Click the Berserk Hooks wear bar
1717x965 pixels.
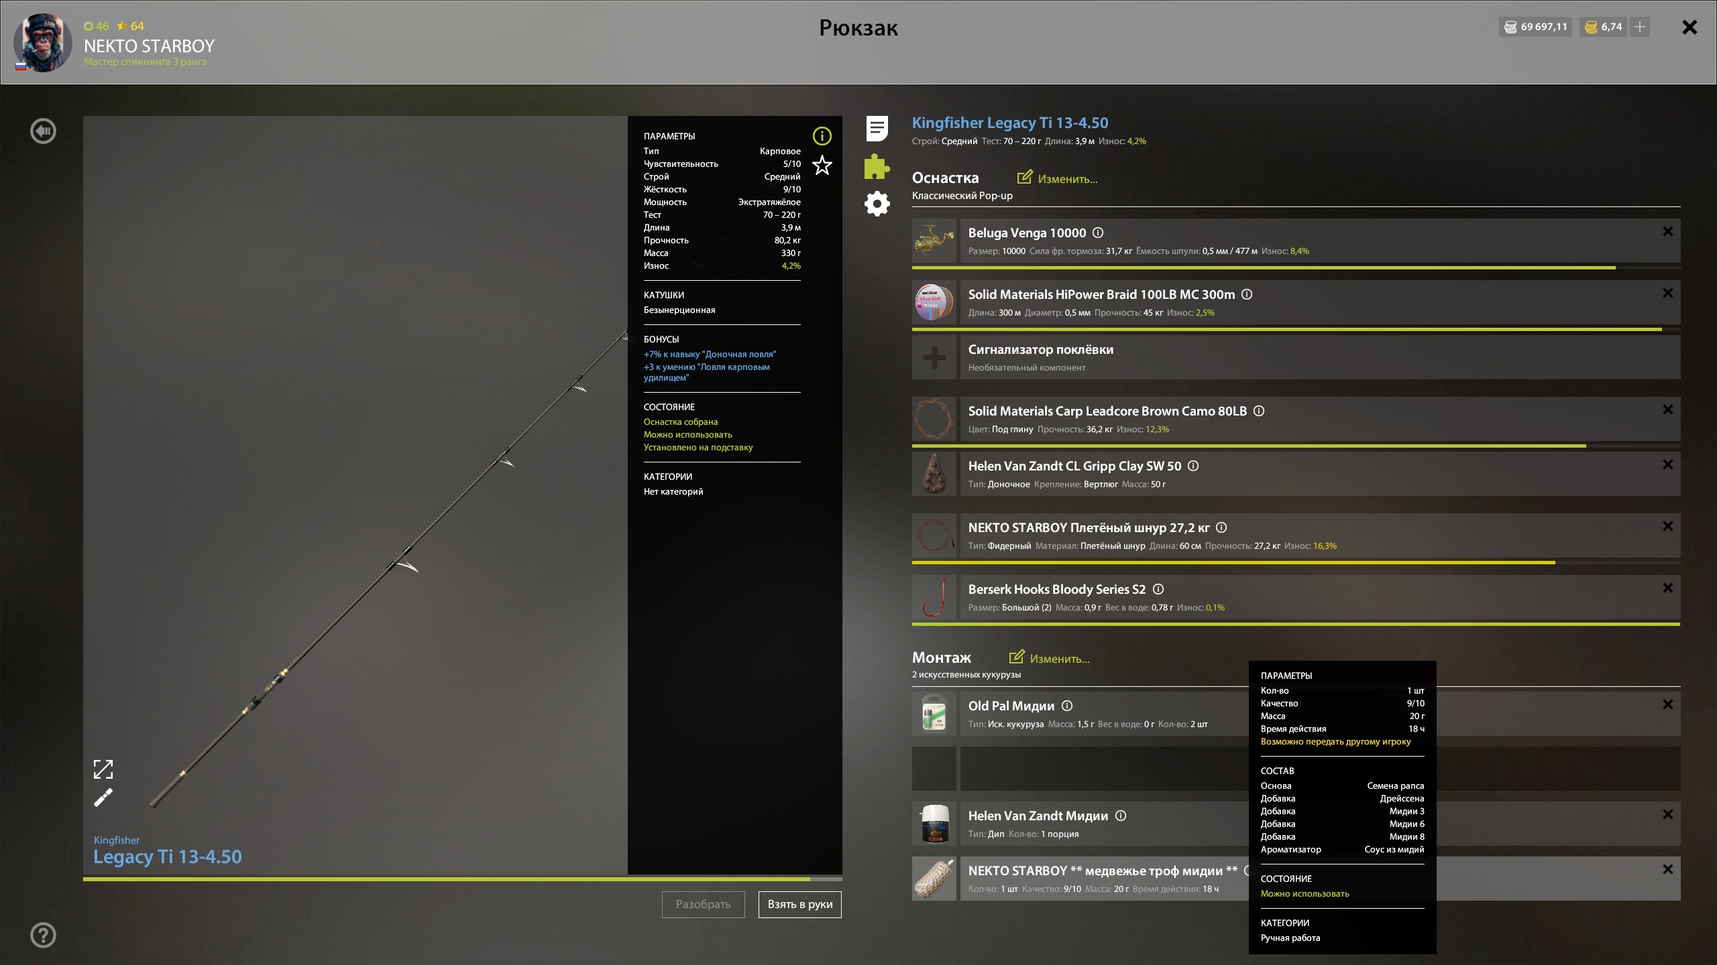coord(1296,624)
